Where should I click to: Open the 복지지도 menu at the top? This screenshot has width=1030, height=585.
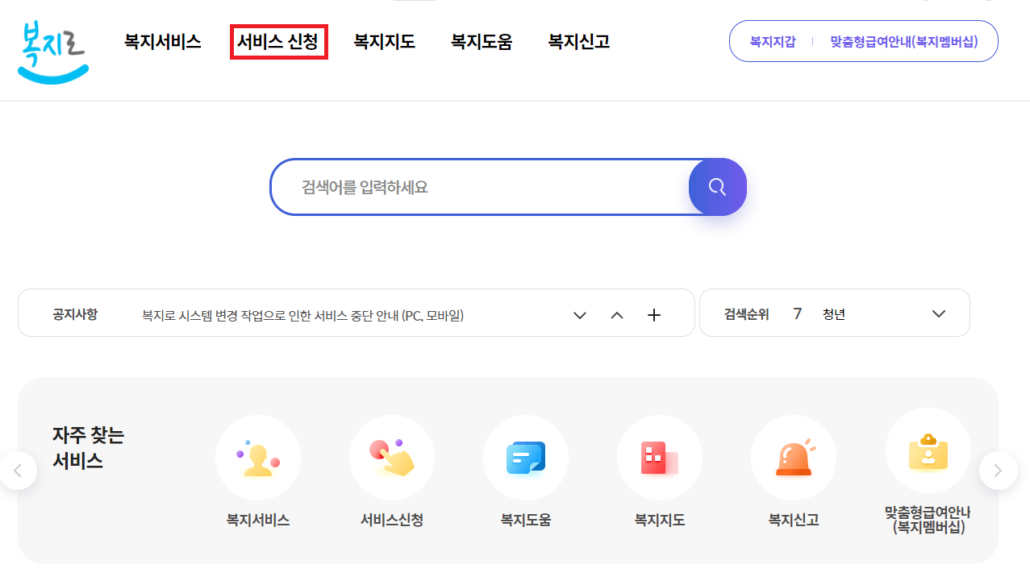tap(384, 42)
